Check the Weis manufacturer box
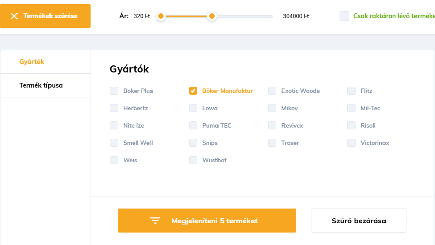435x245 pixels. (114, 160)
